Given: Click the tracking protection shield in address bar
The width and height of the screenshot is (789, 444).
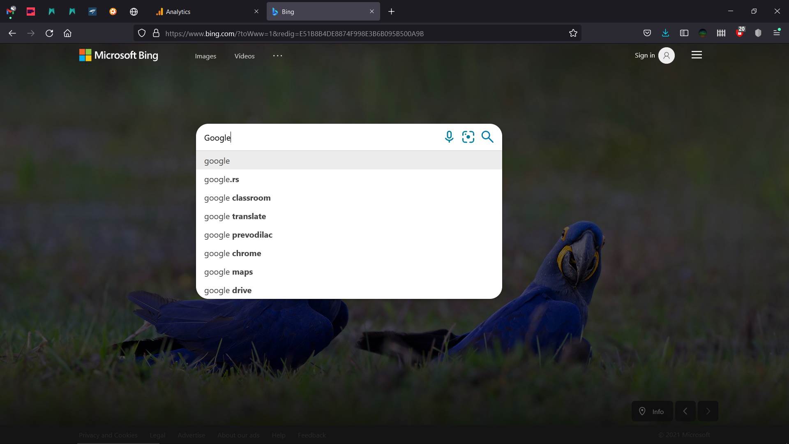Looking at the screenshot, I should tap(141, 33).
